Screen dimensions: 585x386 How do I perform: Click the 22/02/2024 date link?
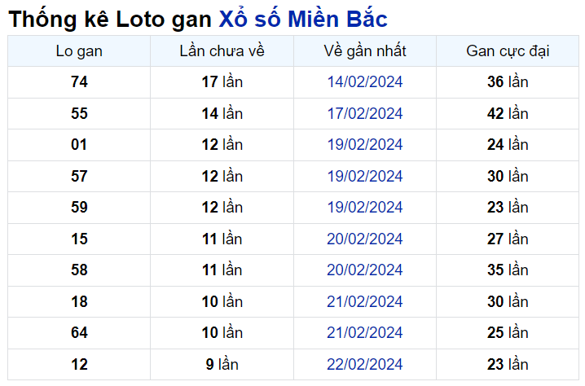point(365,364)
